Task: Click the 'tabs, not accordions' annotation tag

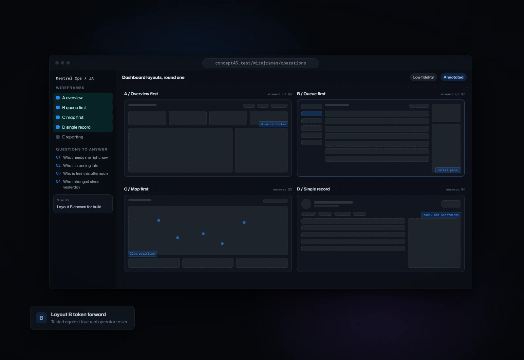Action: point(441,215)
